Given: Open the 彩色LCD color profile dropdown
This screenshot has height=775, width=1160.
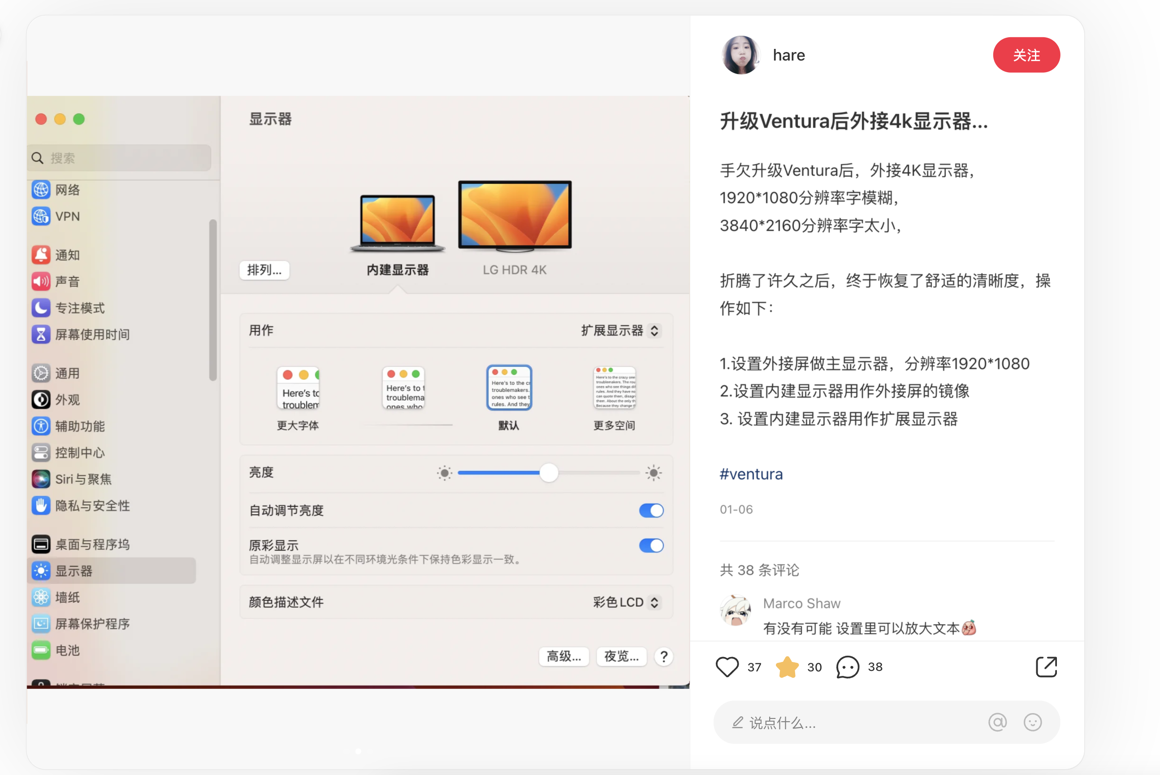Looking at the screenshot, I should click(625, 602).
